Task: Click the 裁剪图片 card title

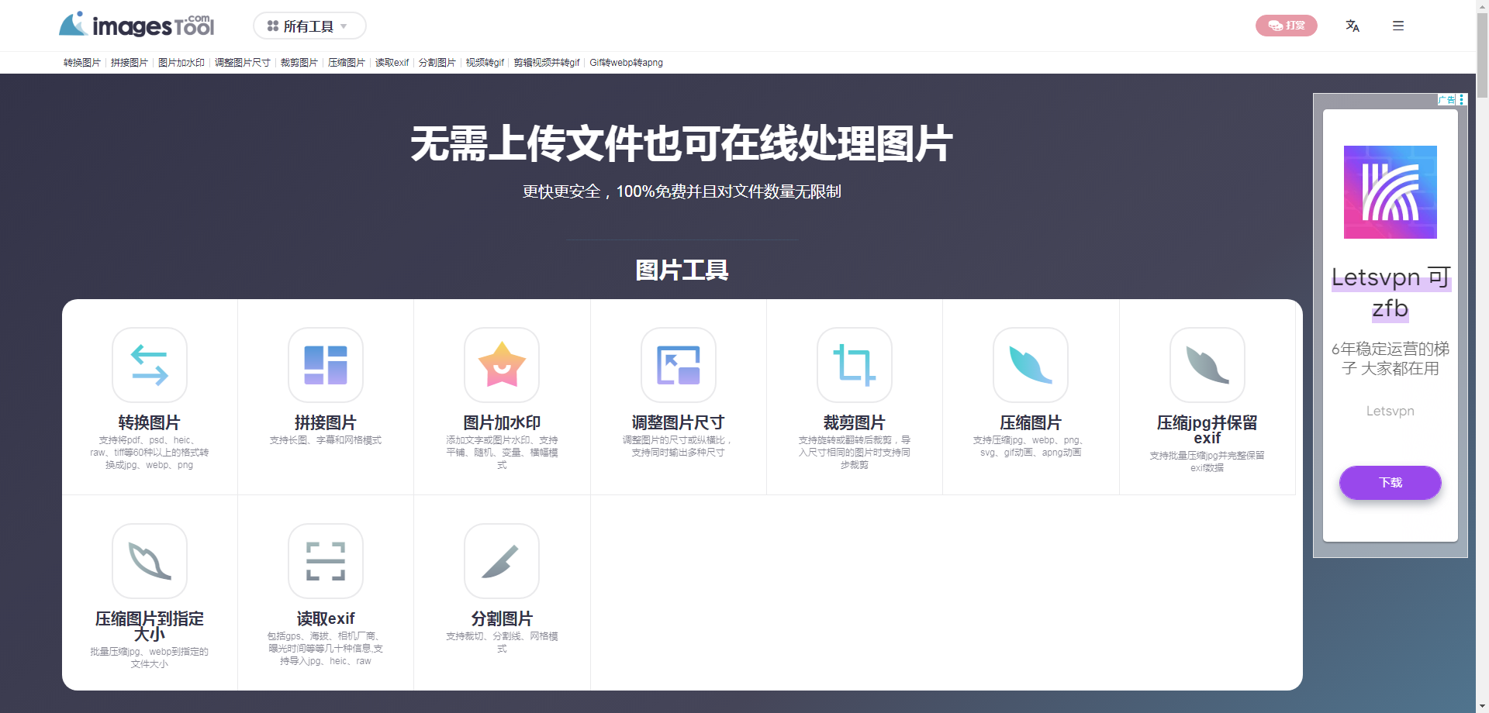Action: click(x=855, y=422)
